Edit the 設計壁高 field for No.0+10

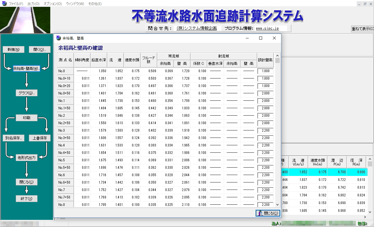266,78
